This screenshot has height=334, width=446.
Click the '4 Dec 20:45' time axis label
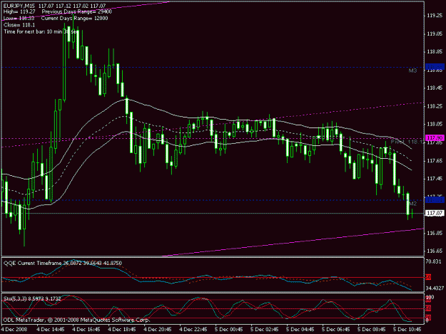158,329
